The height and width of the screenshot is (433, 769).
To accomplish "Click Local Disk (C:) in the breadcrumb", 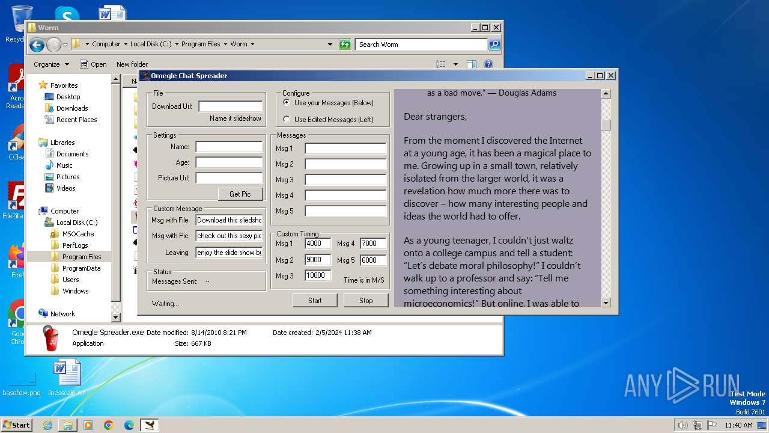I will 151,45.
